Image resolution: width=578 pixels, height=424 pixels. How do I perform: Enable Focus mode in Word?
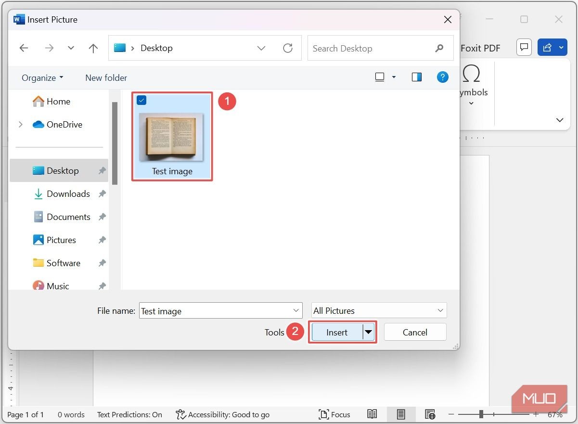(x=334, y=414)
